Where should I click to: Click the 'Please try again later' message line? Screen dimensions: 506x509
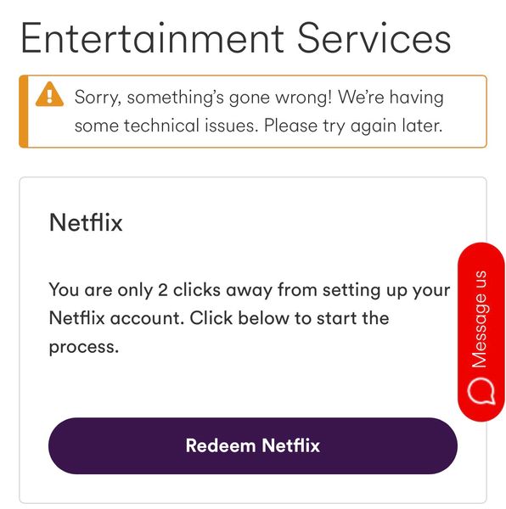coord(353,126)
